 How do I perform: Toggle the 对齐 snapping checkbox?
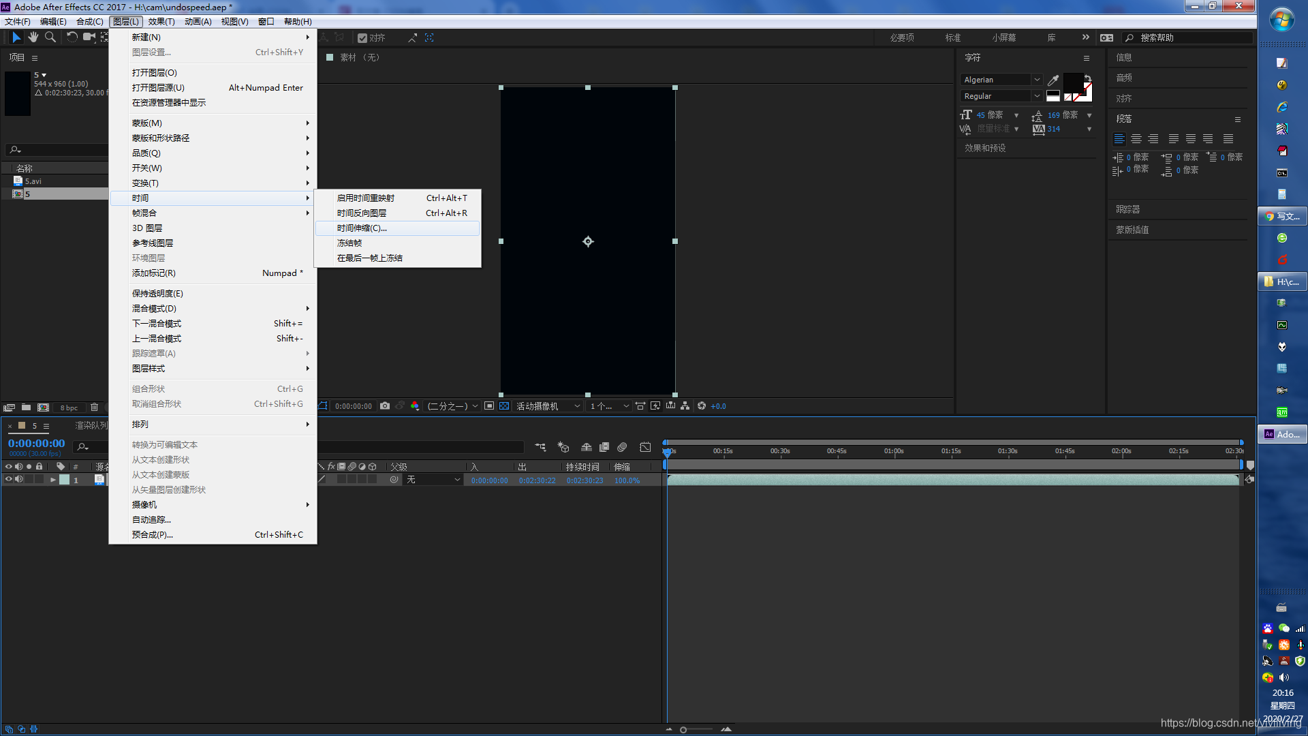pos(362,38)
